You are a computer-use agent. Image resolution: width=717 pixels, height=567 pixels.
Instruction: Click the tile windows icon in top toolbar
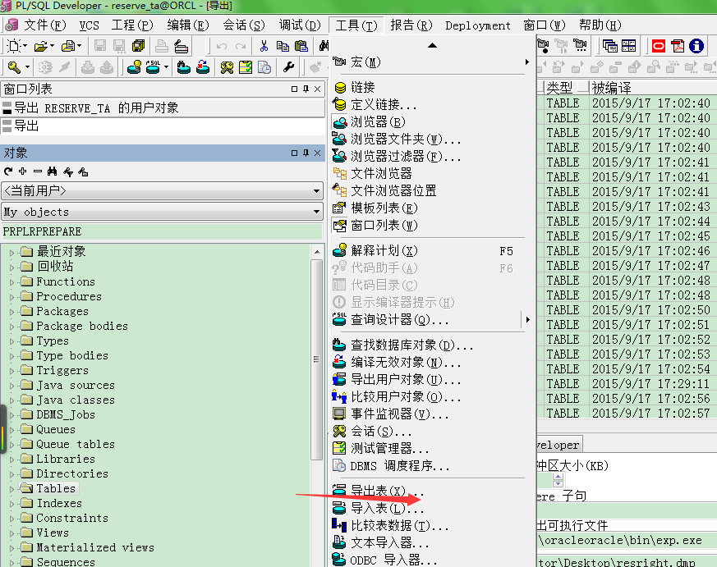[629, 46]
